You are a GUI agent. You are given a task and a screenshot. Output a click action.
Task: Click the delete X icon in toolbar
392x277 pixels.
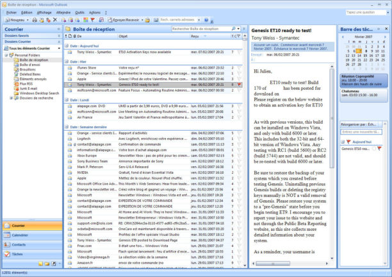tap(55, 19)
